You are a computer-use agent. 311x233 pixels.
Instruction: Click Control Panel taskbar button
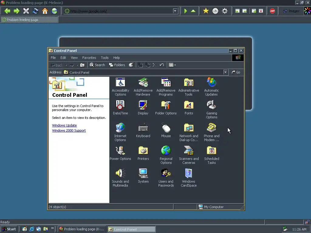click(x=132, y=229)
